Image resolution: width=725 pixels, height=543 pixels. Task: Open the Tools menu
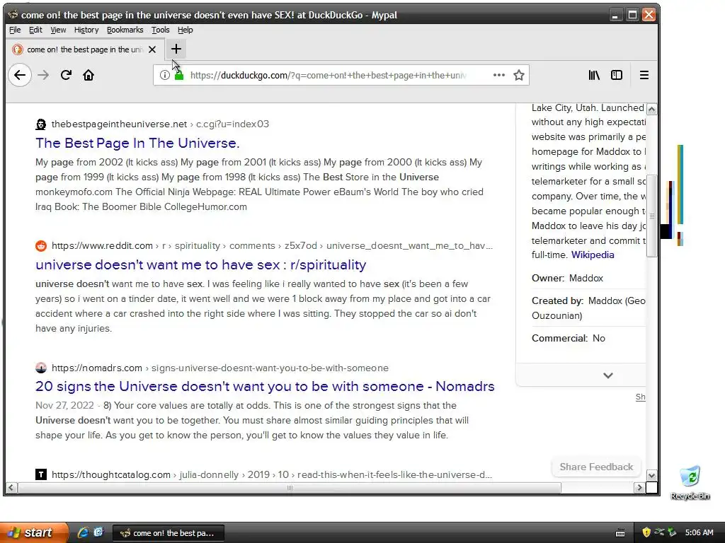tap(161, 30)
